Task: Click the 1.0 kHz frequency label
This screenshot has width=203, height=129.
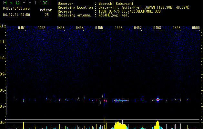Action: pos(3,58)
